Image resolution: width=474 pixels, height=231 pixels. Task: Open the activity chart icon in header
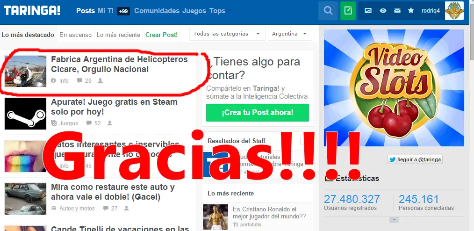click(368, 11)
